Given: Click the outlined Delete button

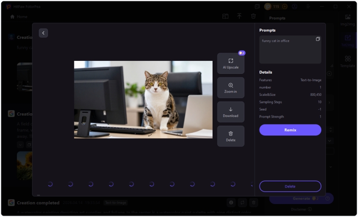Looking at the screenshot, I should (290, 187).
